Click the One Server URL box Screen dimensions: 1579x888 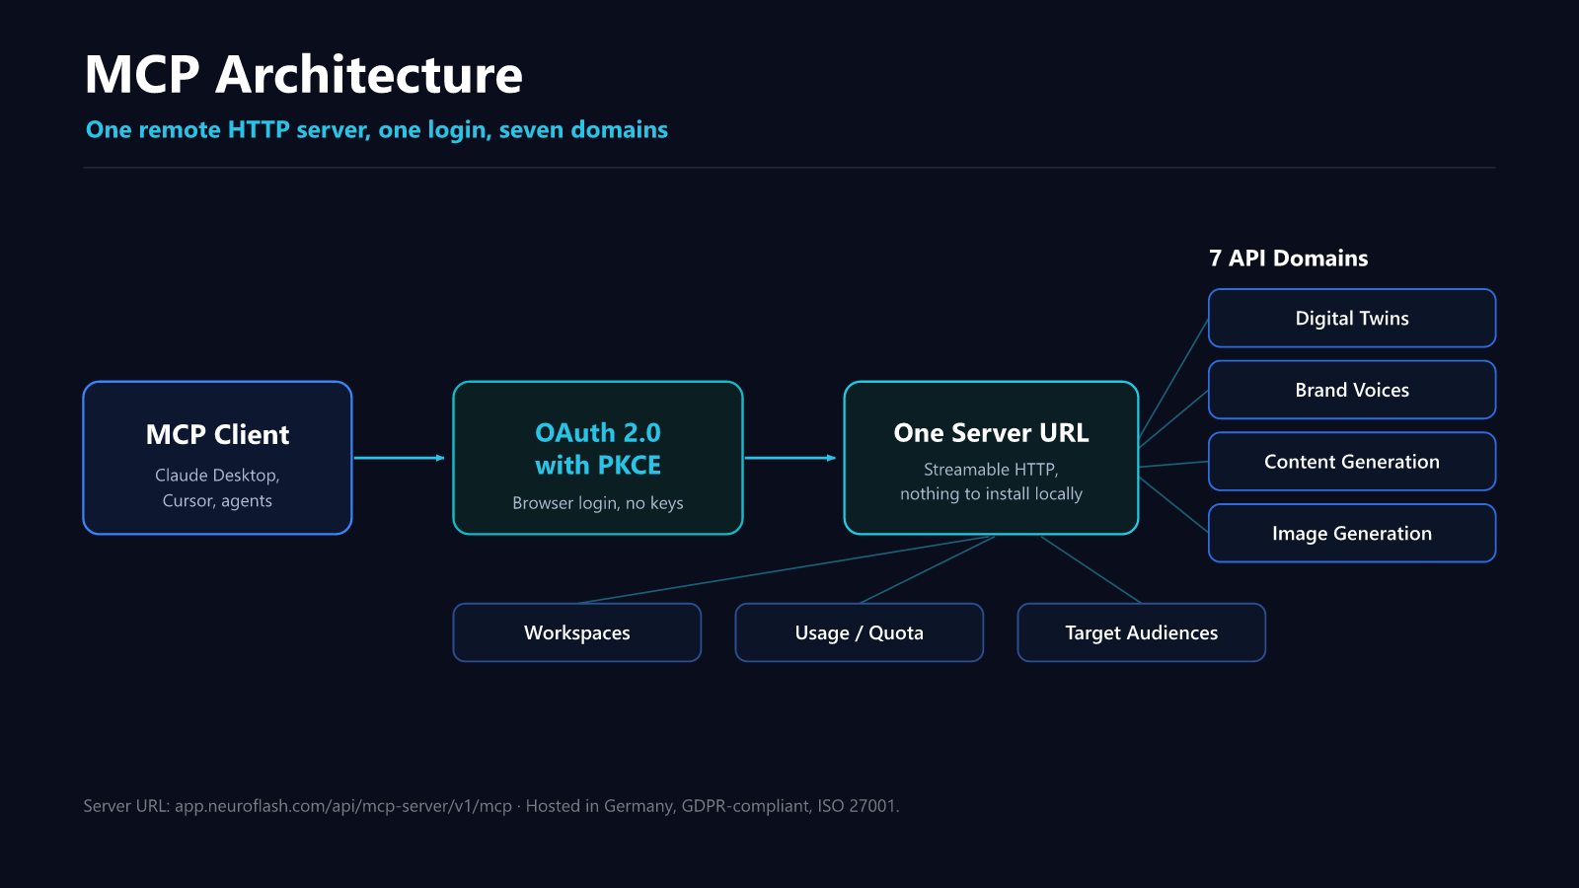(x=991, y=458)
